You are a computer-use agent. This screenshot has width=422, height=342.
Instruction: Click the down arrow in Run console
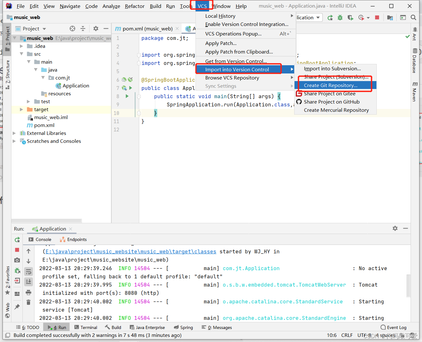(28, 261)
